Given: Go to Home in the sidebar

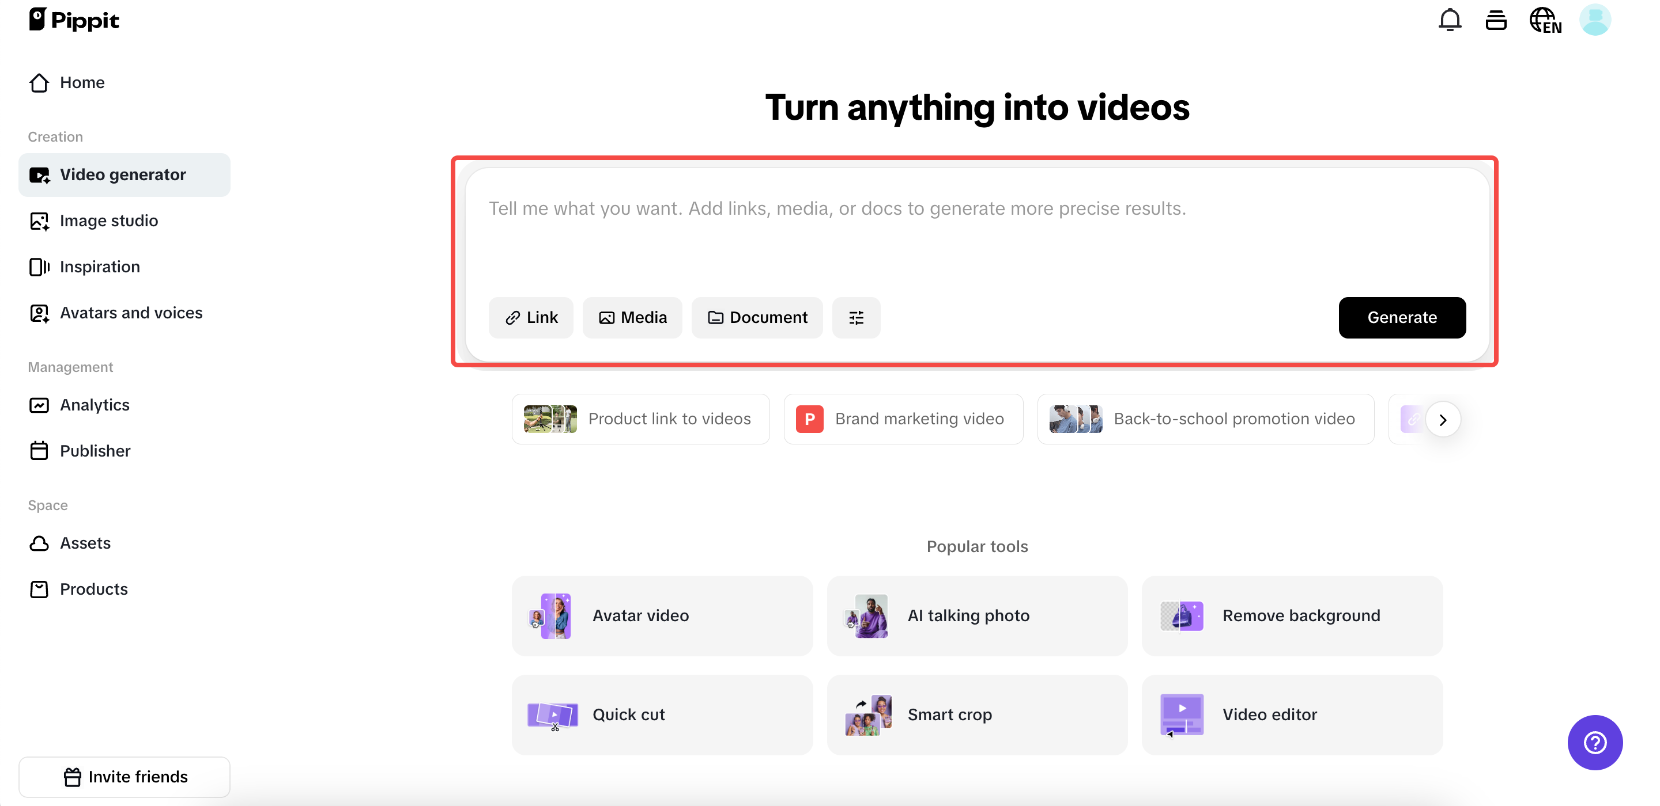Looking at the screenshot, I should [82, 82].
